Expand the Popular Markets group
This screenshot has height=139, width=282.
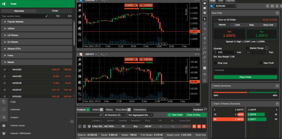tap(37, 22)
